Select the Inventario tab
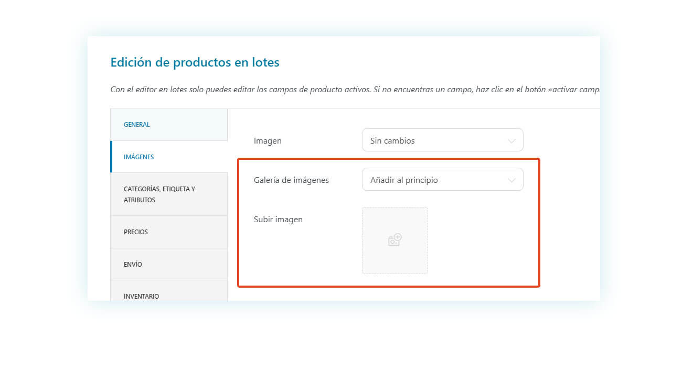The width and height of the screenshot is (682, 371). (x=169, y=291)
